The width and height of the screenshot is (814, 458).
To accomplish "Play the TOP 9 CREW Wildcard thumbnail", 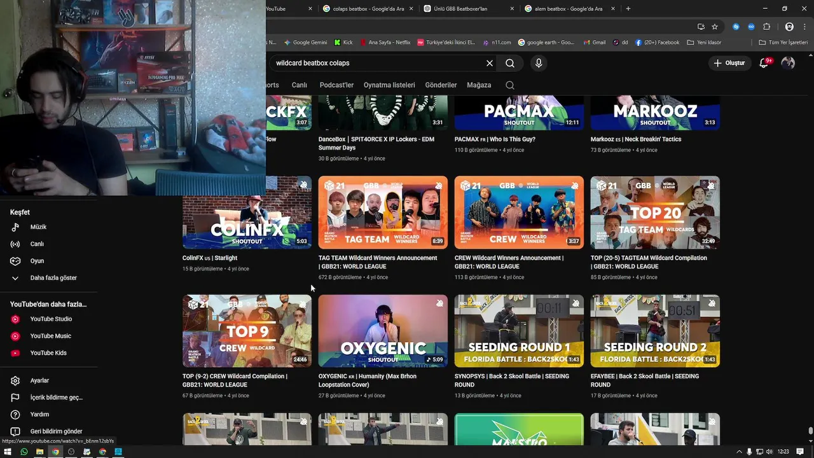I will point(247,331).
